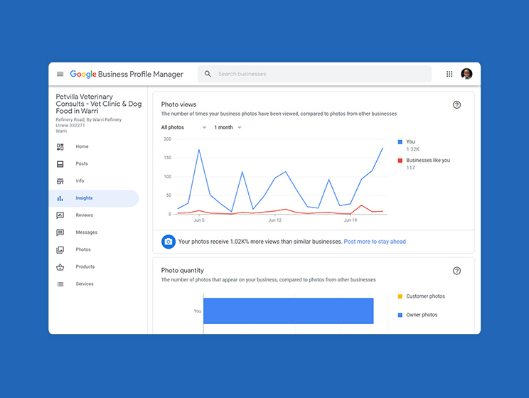Image resolution: width=529 pixels, height=398 pixels.
Task: Open the account profile avatar
Action: coord(466,74)
